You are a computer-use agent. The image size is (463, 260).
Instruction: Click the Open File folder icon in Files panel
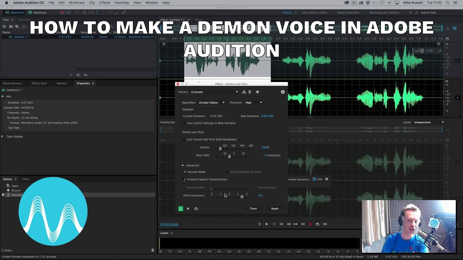click(x=5, y=26)
